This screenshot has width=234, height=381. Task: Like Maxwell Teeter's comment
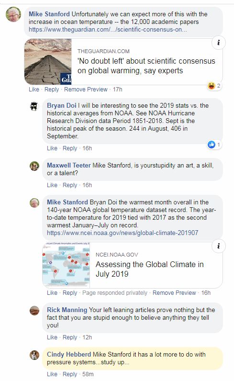pyautogui.click(x=52, y=185)
